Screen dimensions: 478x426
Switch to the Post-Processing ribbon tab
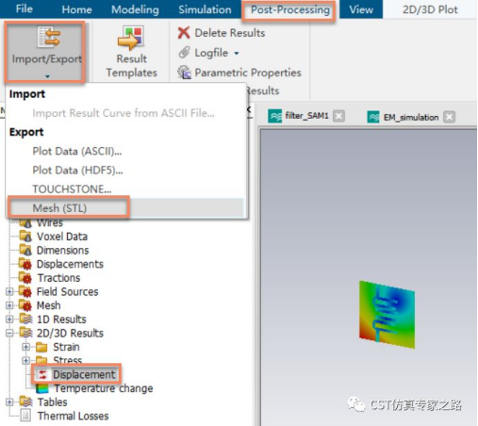tap(289, 9)
